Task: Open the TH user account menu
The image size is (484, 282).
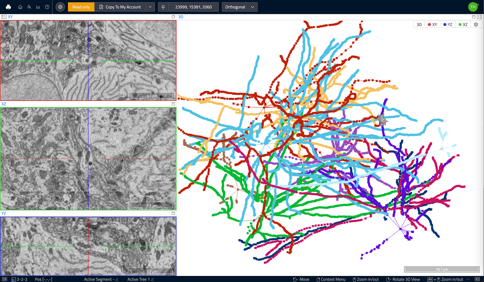Action: pos(473,7)
